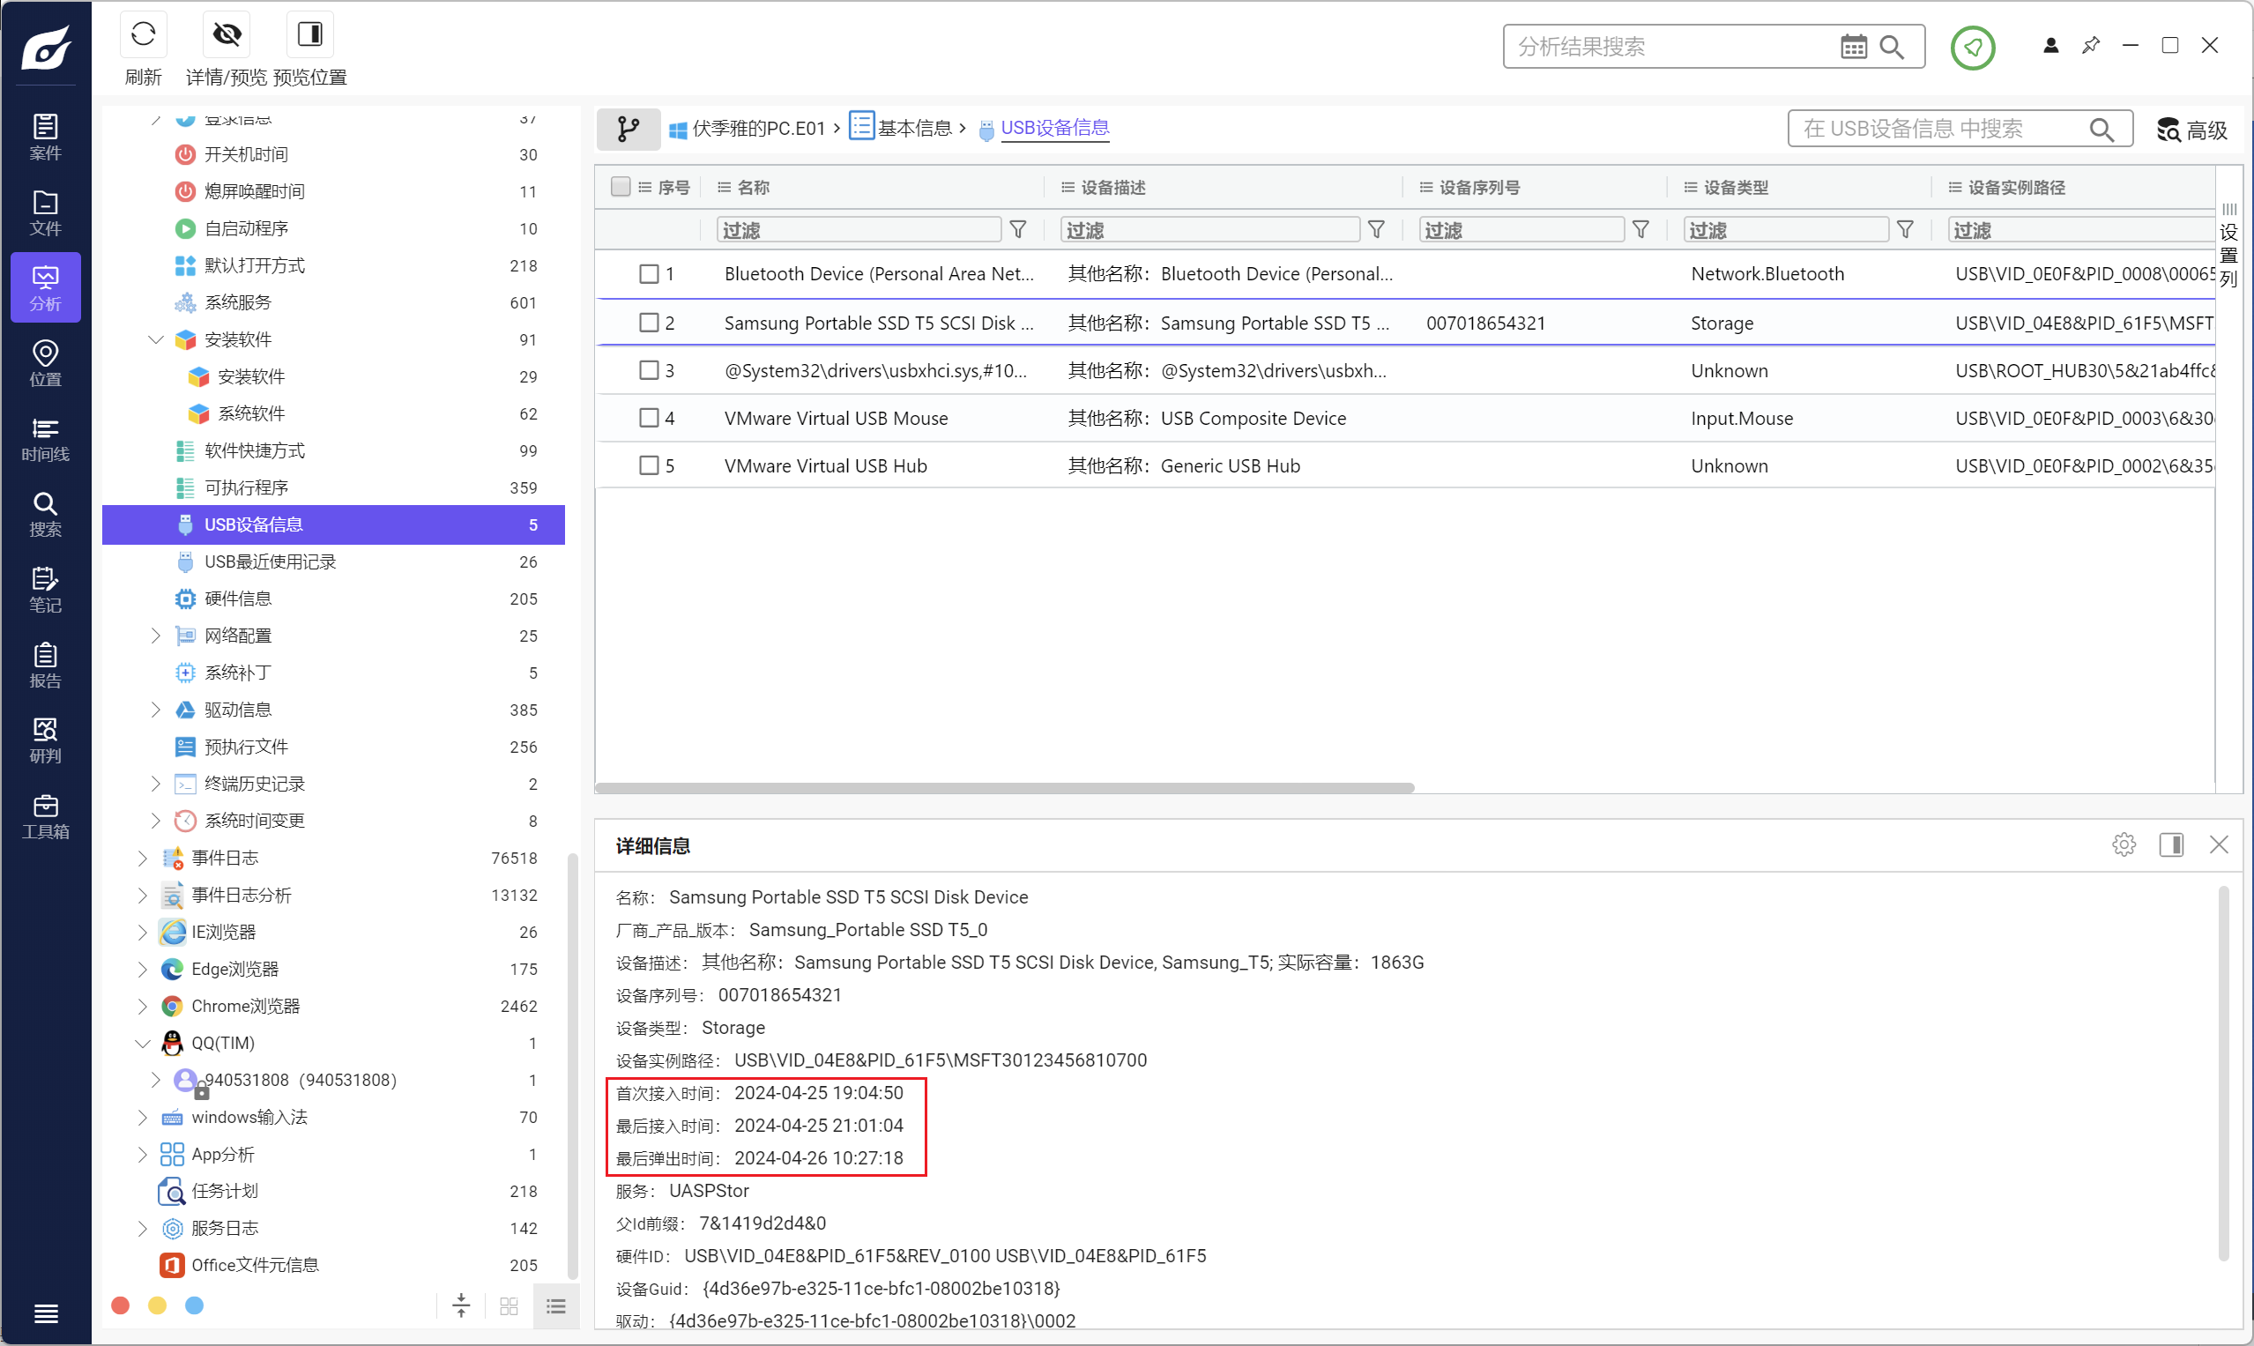Open the 笔记 sidebar section

coord(45,591)
